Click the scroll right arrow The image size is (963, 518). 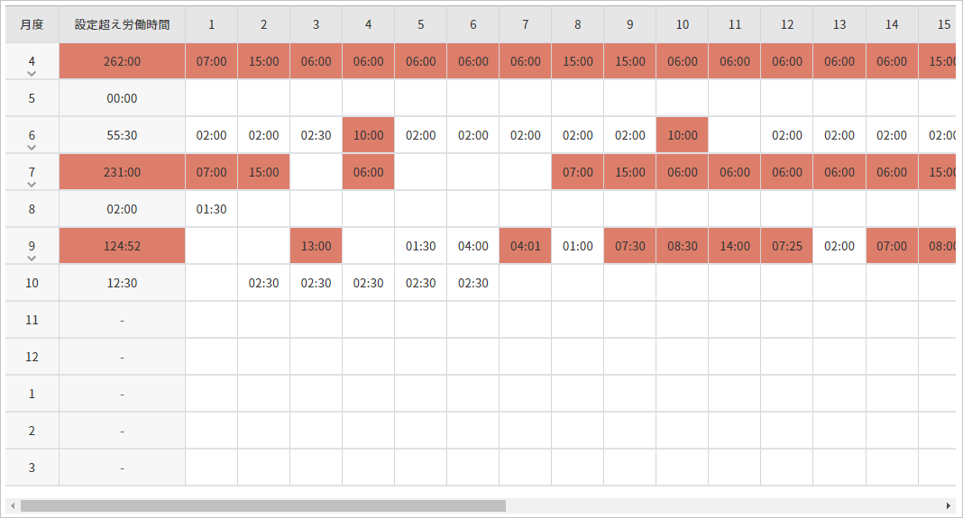(x=948, y=506)
